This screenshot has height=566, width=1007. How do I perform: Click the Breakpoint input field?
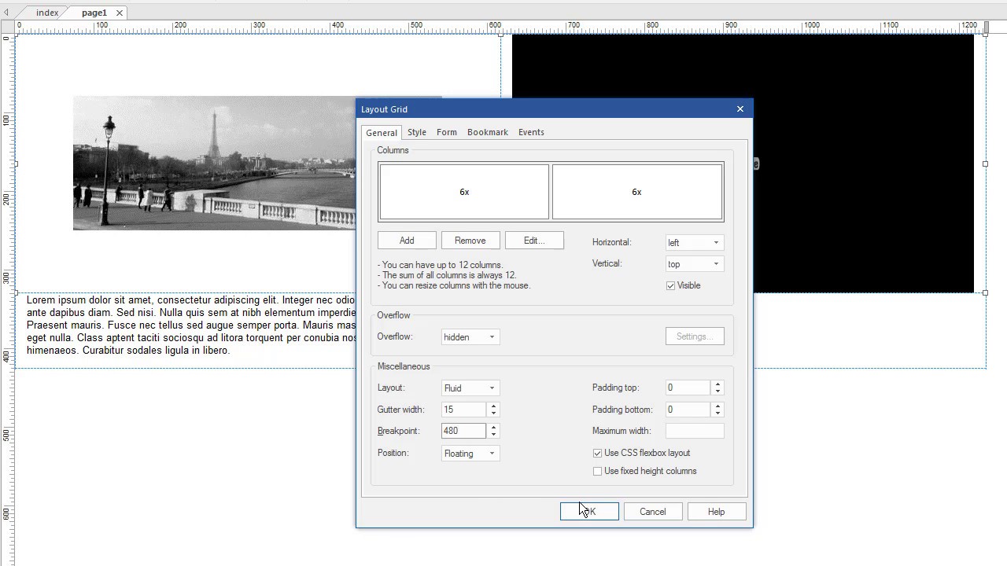click(x=464, y=431)
